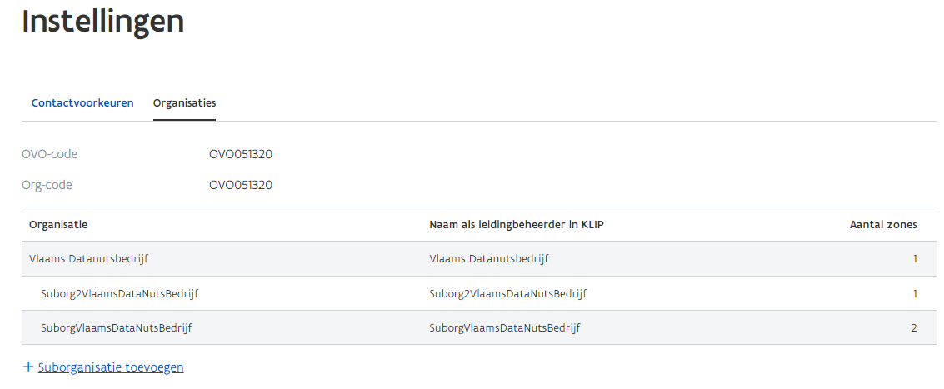The width and height of the screenshot is (944, 389).
Task: Click KLIP name Suborg2VlaamsDataNutsBedrijf in second column
Action: 507,293
